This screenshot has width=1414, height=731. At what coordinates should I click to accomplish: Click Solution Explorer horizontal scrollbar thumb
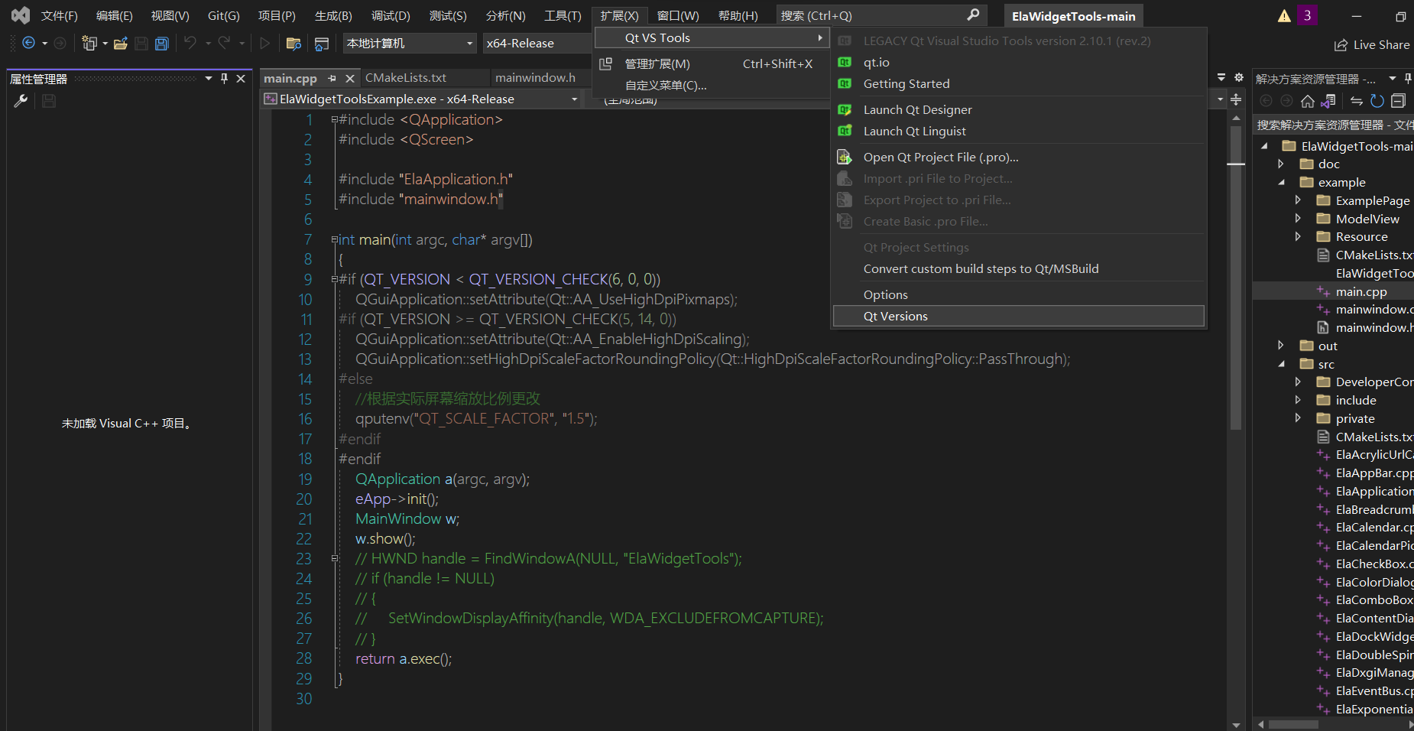tap(1293, 724)
